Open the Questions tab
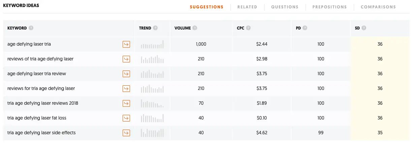Viewport: 412px width, 143px height. [285, 7]
